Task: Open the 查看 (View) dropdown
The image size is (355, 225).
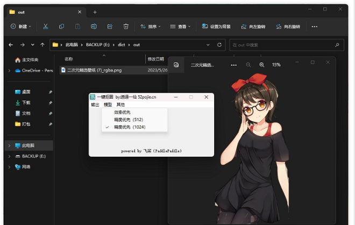Action: (180, 26)
